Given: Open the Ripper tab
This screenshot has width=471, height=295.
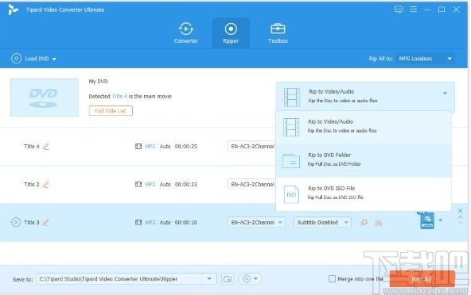Looking at the screenshot, I should tap(231, 33).
